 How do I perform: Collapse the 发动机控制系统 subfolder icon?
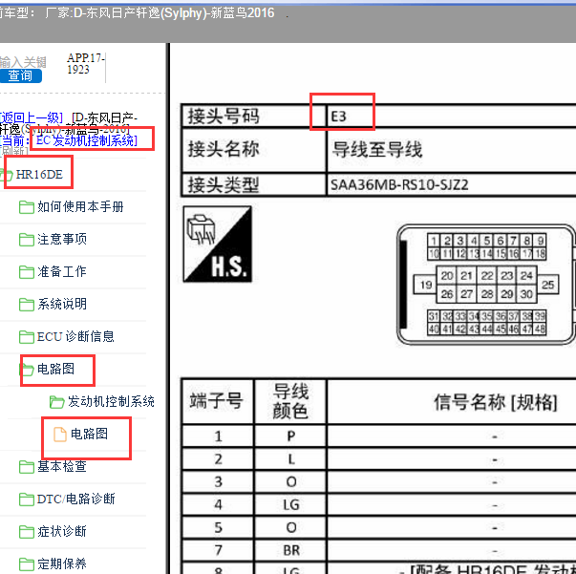[57, 402]
